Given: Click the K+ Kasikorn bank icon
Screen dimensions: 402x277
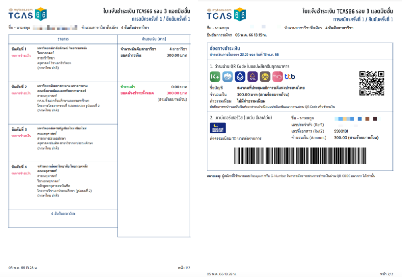Looking at the screenshot, I should click(215, 76).
